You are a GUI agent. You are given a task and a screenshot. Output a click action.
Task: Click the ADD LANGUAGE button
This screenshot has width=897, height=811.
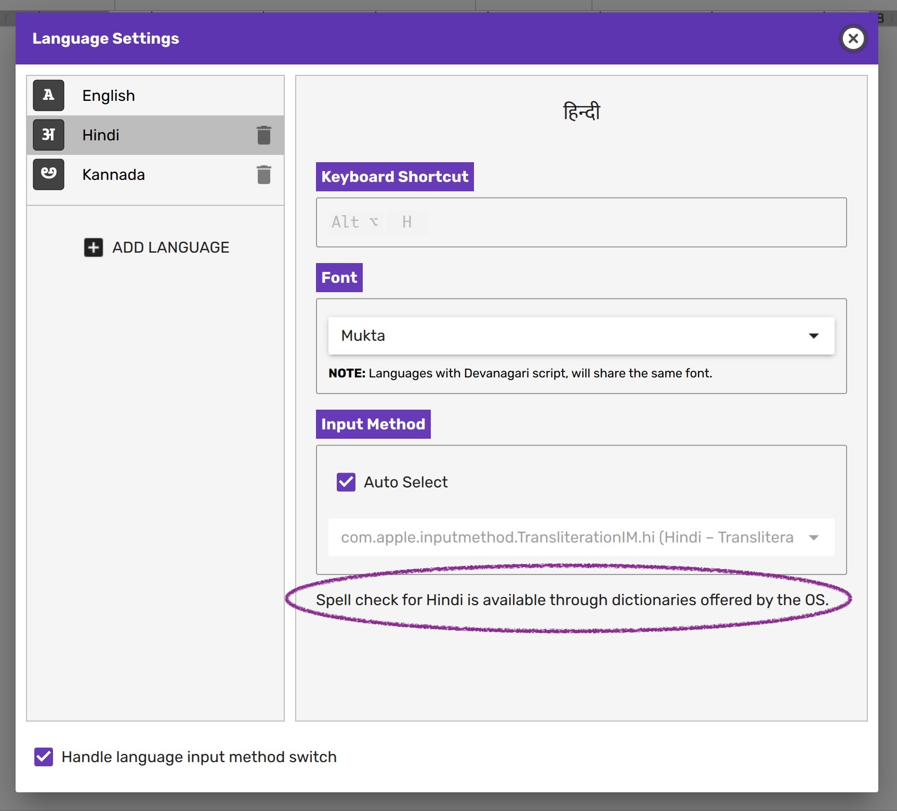[170, 247]
